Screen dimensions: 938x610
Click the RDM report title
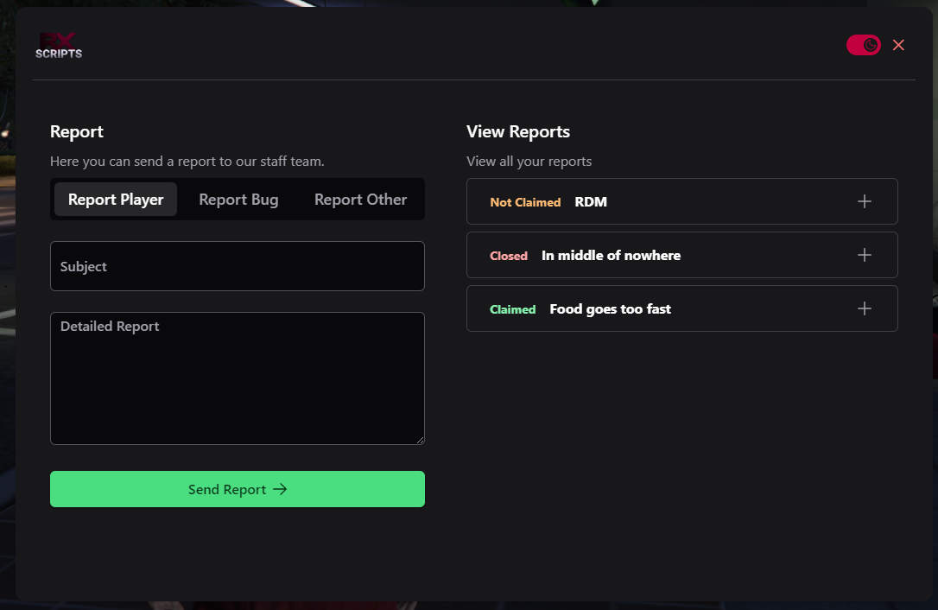click(x=591, y=202)
